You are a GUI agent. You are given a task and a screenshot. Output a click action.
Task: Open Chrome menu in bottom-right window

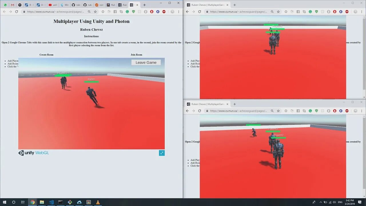362,111
